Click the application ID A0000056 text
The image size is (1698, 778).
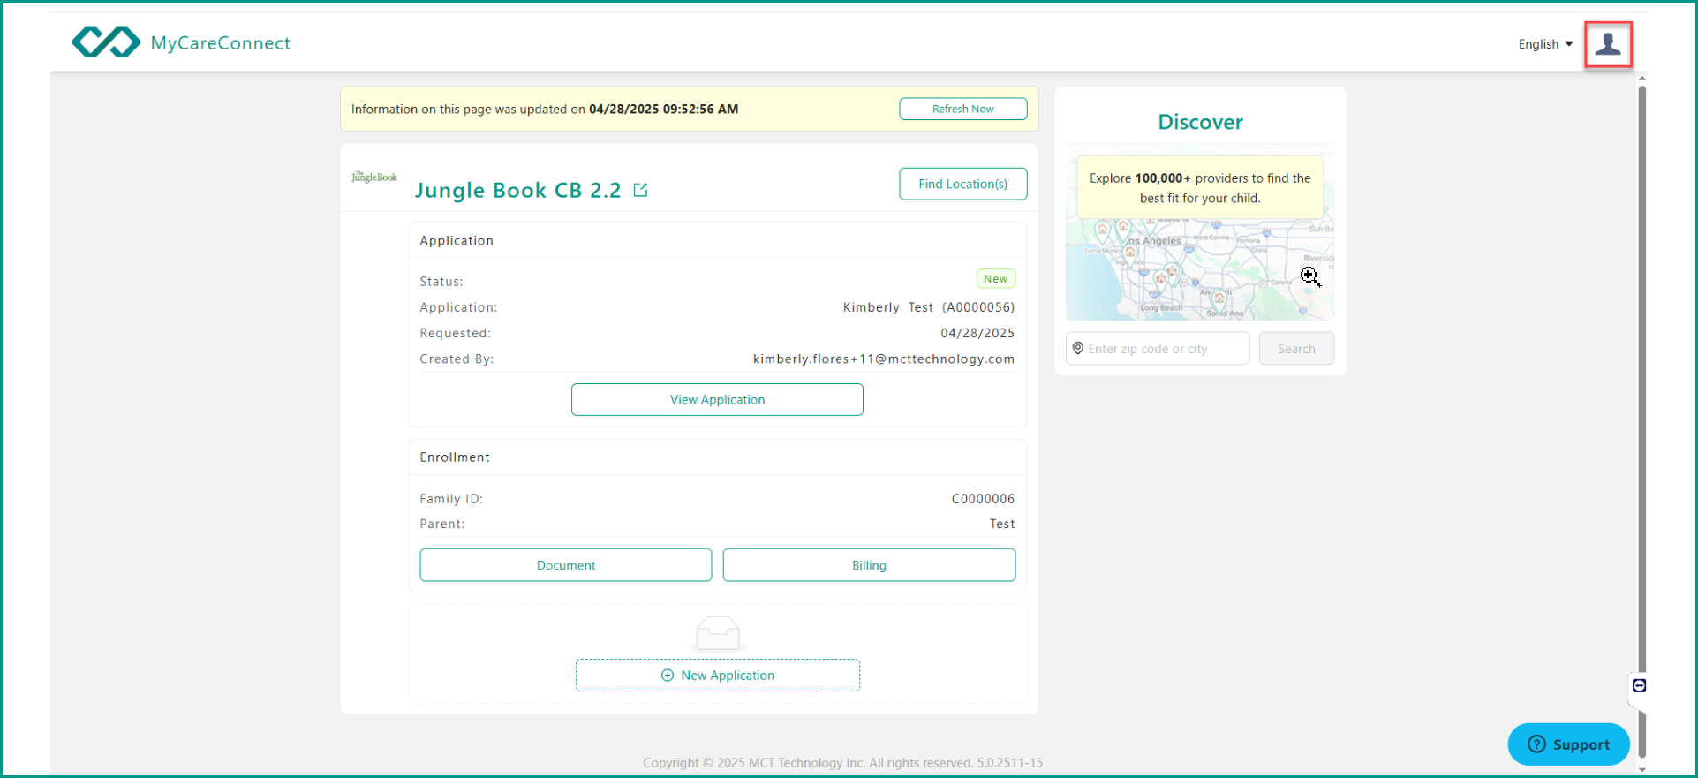(978, 307)
